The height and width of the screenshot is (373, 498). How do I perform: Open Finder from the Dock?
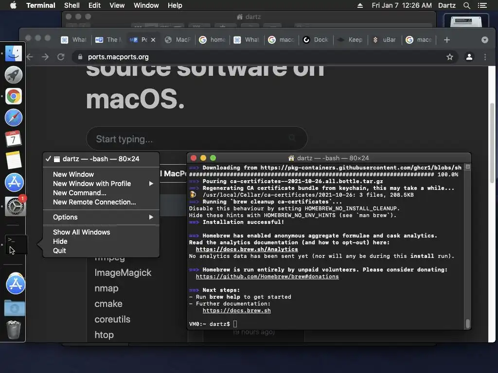[13, 53]
